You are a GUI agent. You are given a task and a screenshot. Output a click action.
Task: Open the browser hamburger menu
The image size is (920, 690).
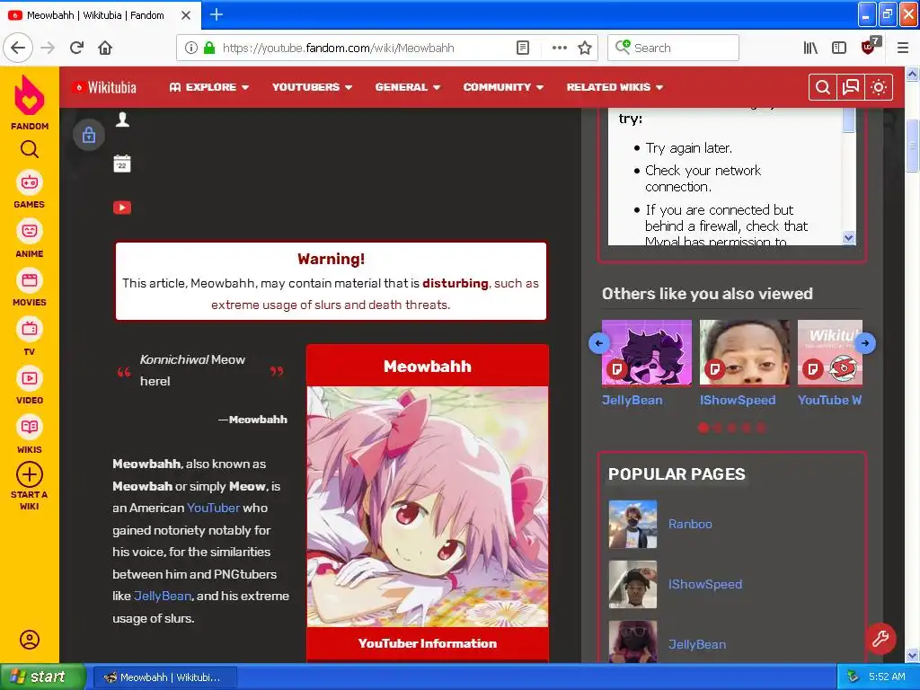902,48
